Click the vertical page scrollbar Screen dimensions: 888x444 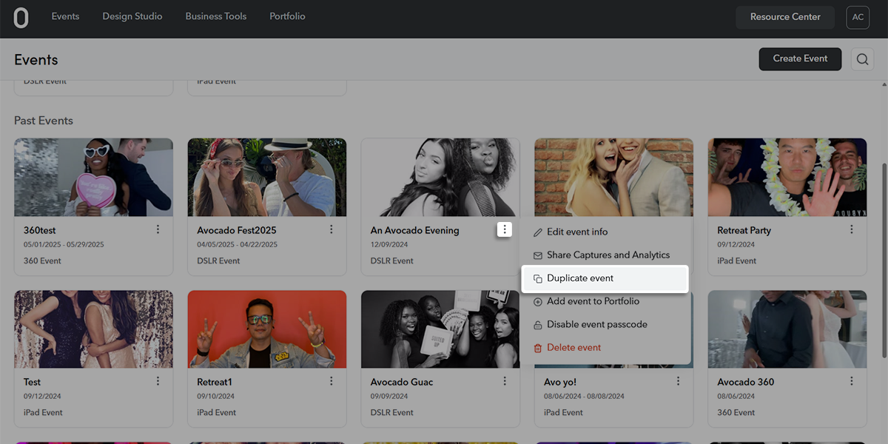pos(884,244)
